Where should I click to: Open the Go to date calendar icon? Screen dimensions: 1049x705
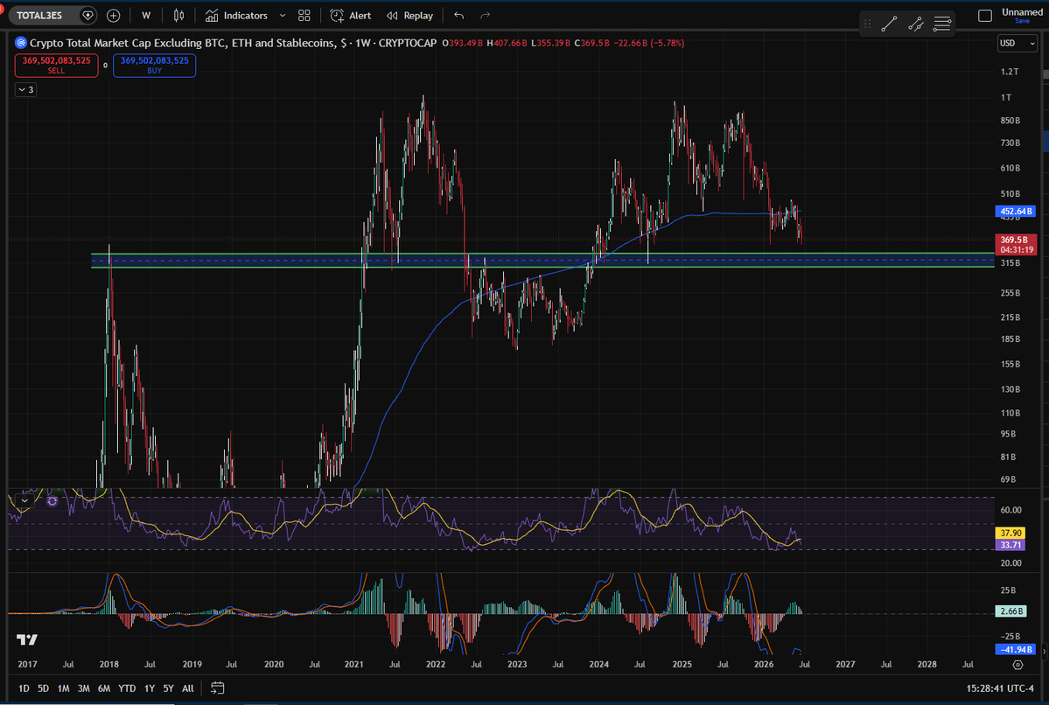point(218,688)
